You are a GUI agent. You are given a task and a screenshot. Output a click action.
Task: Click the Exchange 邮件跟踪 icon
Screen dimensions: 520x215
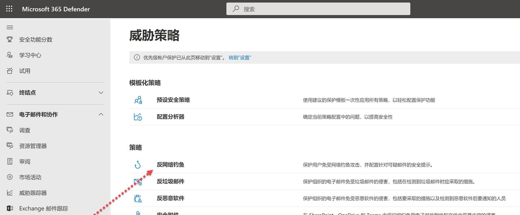coord(10,209)
